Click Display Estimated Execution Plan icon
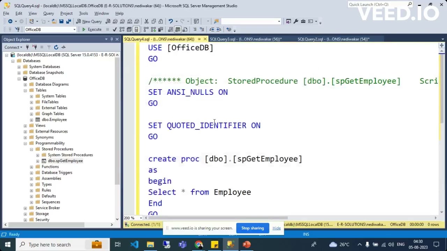This screenshot has width=447, height=251. 122,29
